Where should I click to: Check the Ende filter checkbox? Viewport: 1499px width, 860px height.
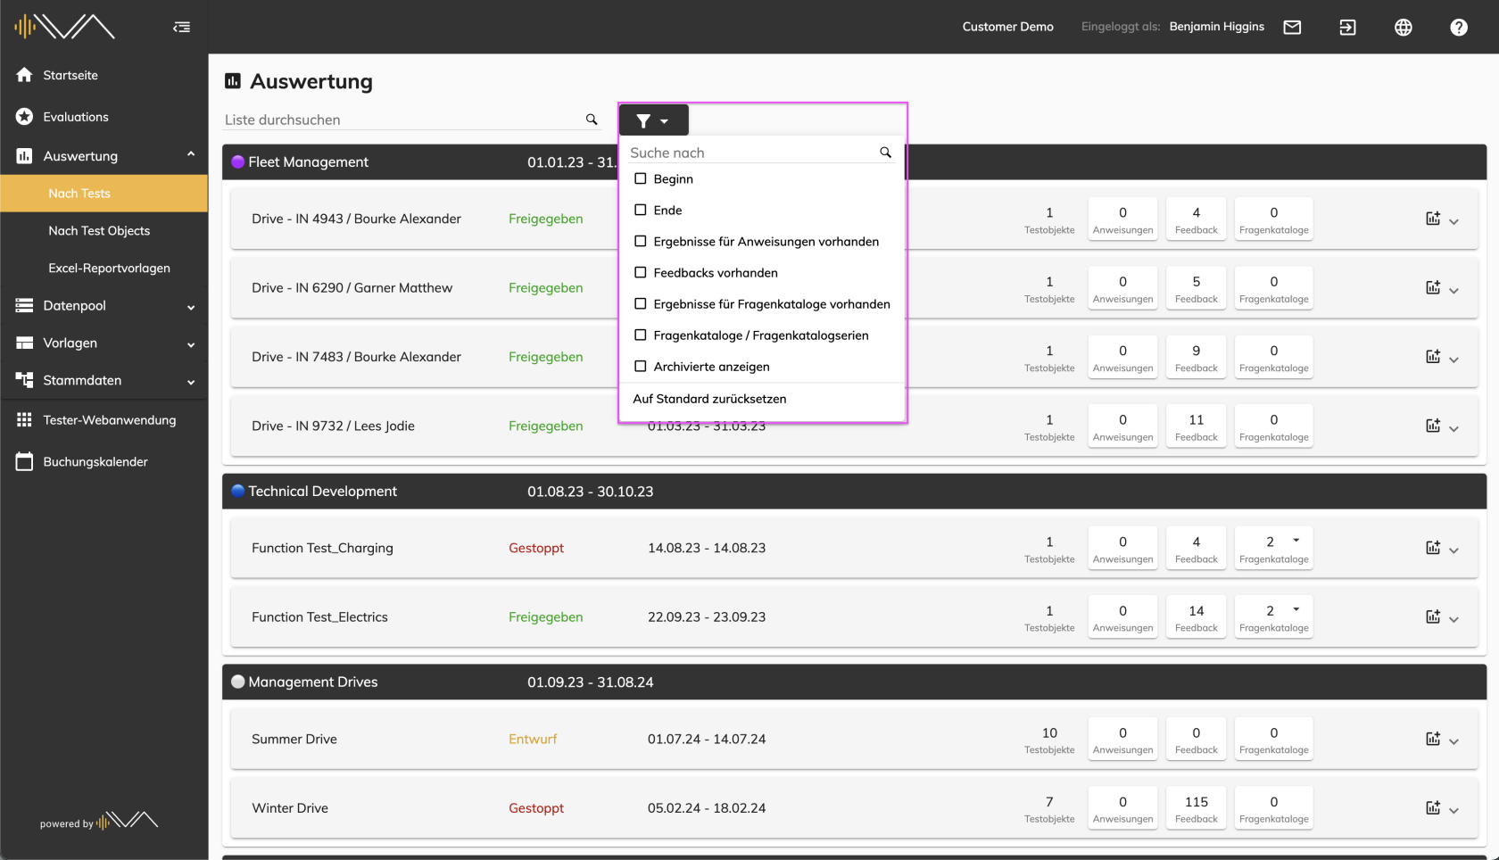640,210
